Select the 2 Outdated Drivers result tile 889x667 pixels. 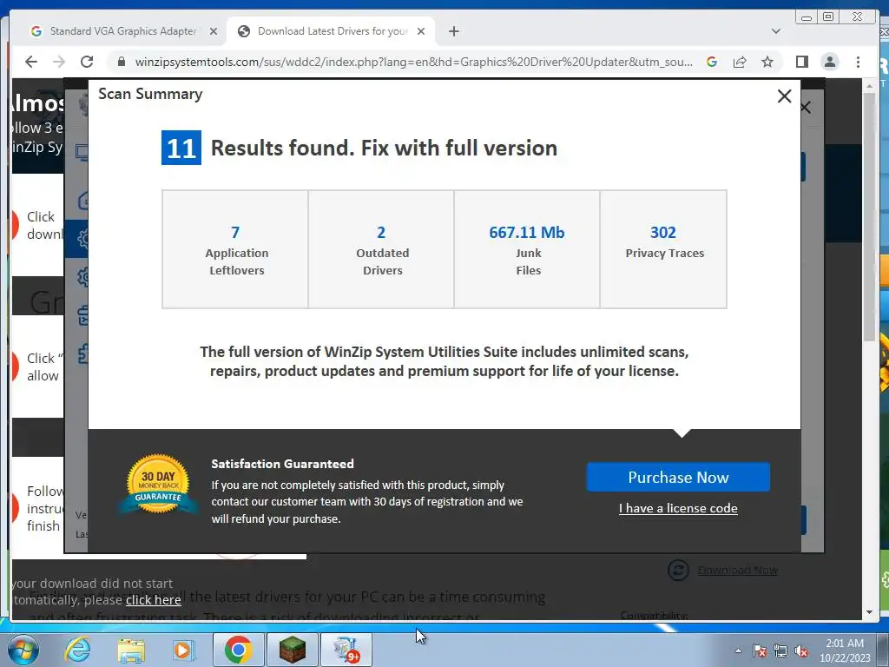tap(381, 249)
